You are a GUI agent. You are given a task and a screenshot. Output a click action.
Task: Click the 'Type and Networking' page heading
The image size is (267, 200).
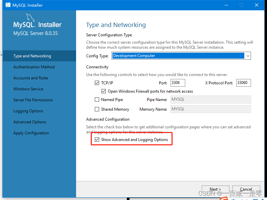pos(116,25)
